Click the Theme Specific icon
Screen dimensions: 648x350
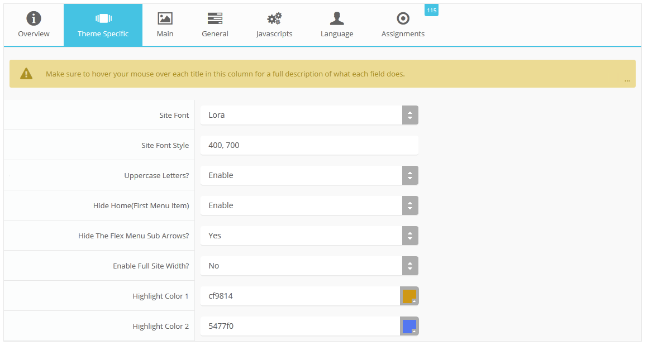click(x=103, y=18)
